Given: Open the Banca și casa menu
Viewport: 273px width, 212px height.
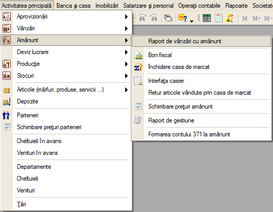Looking at the screenshot, I should 73,6.
